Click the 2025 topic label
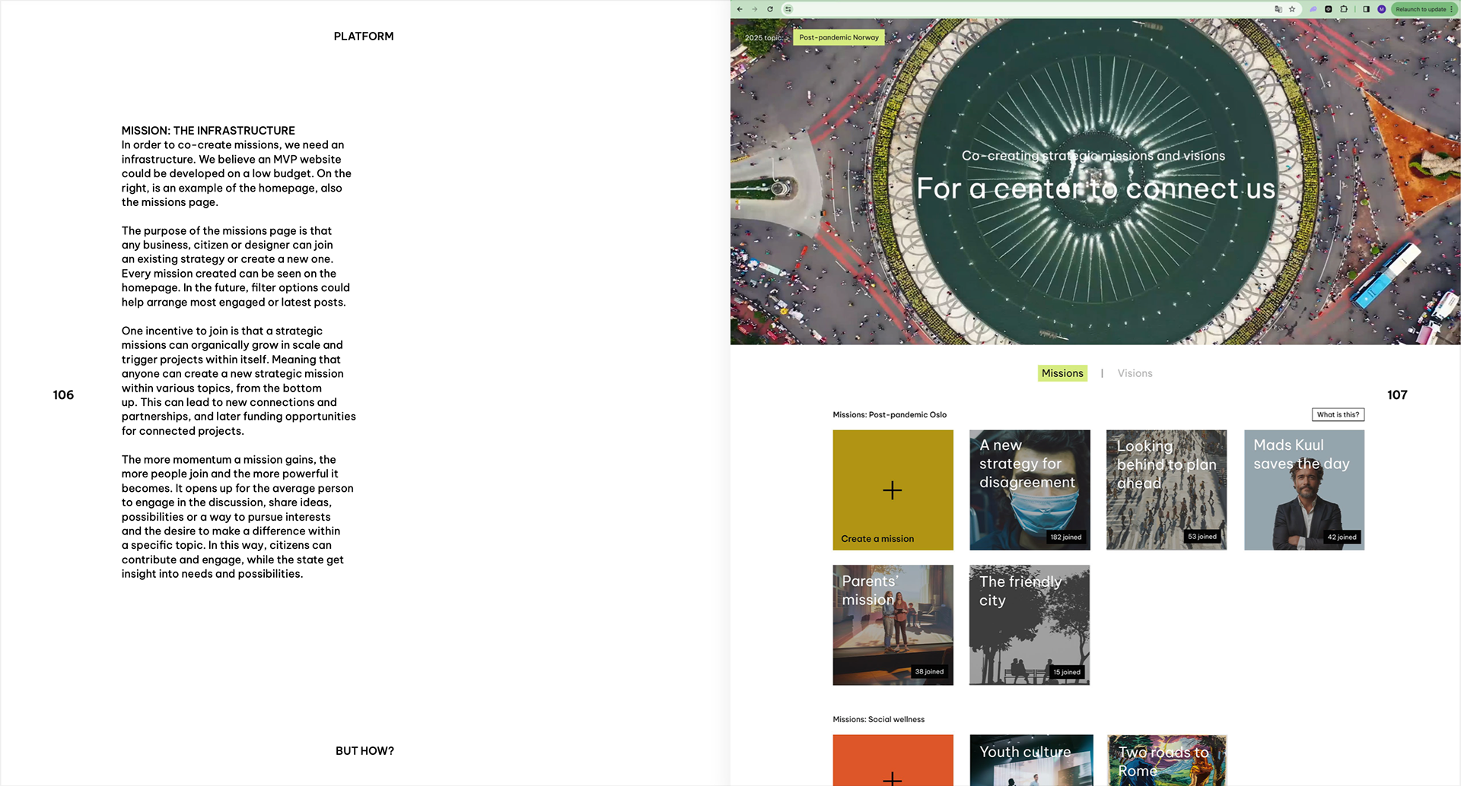 763,37
